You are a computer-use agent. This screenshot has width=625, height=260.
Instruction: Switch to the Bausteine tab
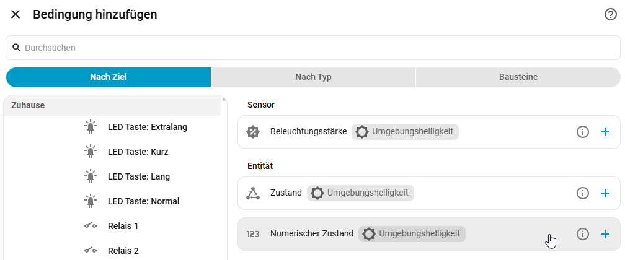[518, 77]
